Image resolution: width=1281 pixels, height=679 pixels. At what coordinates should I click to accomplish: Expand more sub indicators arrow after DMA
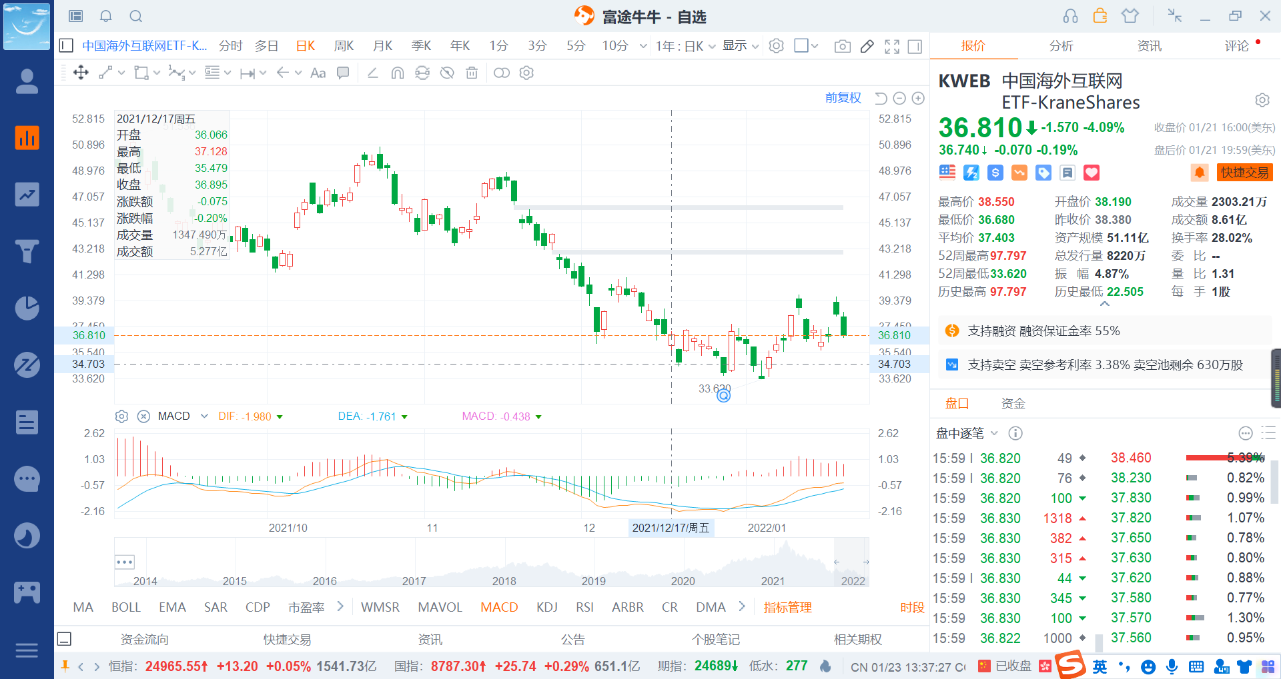[742, 606]
